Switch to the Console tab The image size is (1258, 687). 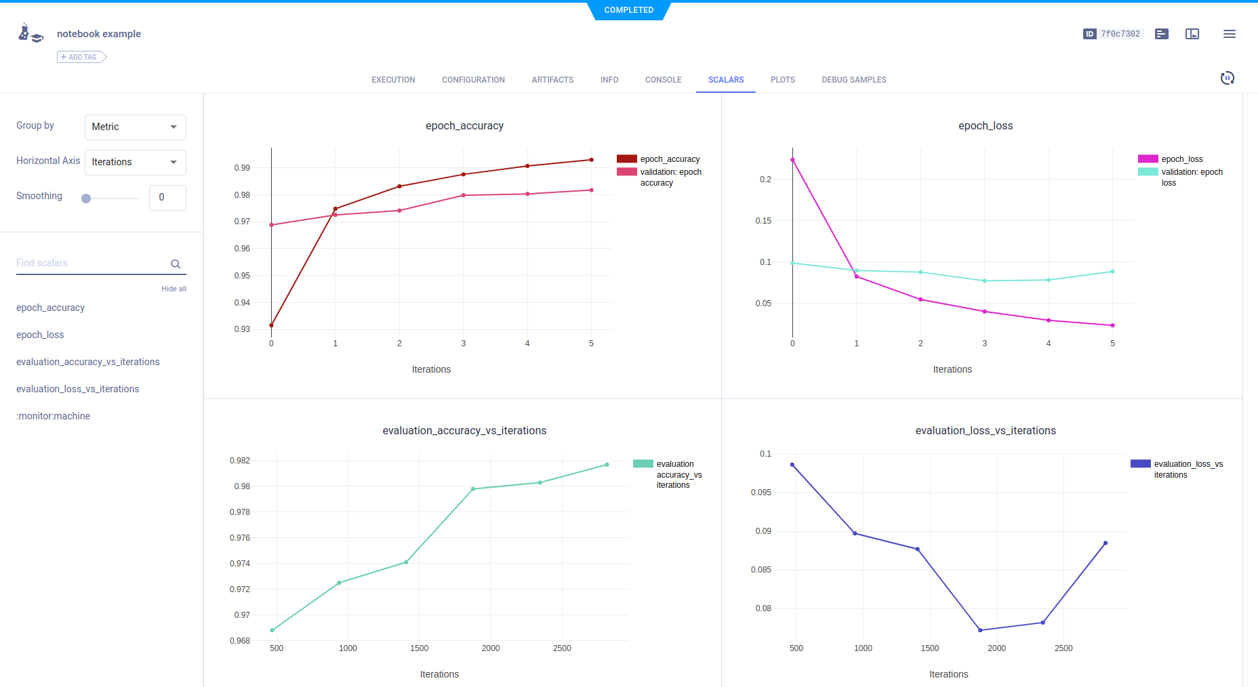[x=663, y=80]
